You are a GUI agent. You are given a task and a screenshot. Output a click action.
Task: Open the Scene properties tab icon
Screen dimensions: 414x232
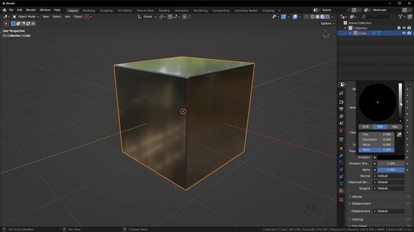(x=342, y=123)
